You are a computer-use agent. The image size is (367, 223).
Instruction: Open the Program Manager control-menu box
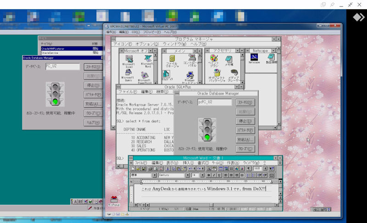pyautogui.click(x=113, y=39)
